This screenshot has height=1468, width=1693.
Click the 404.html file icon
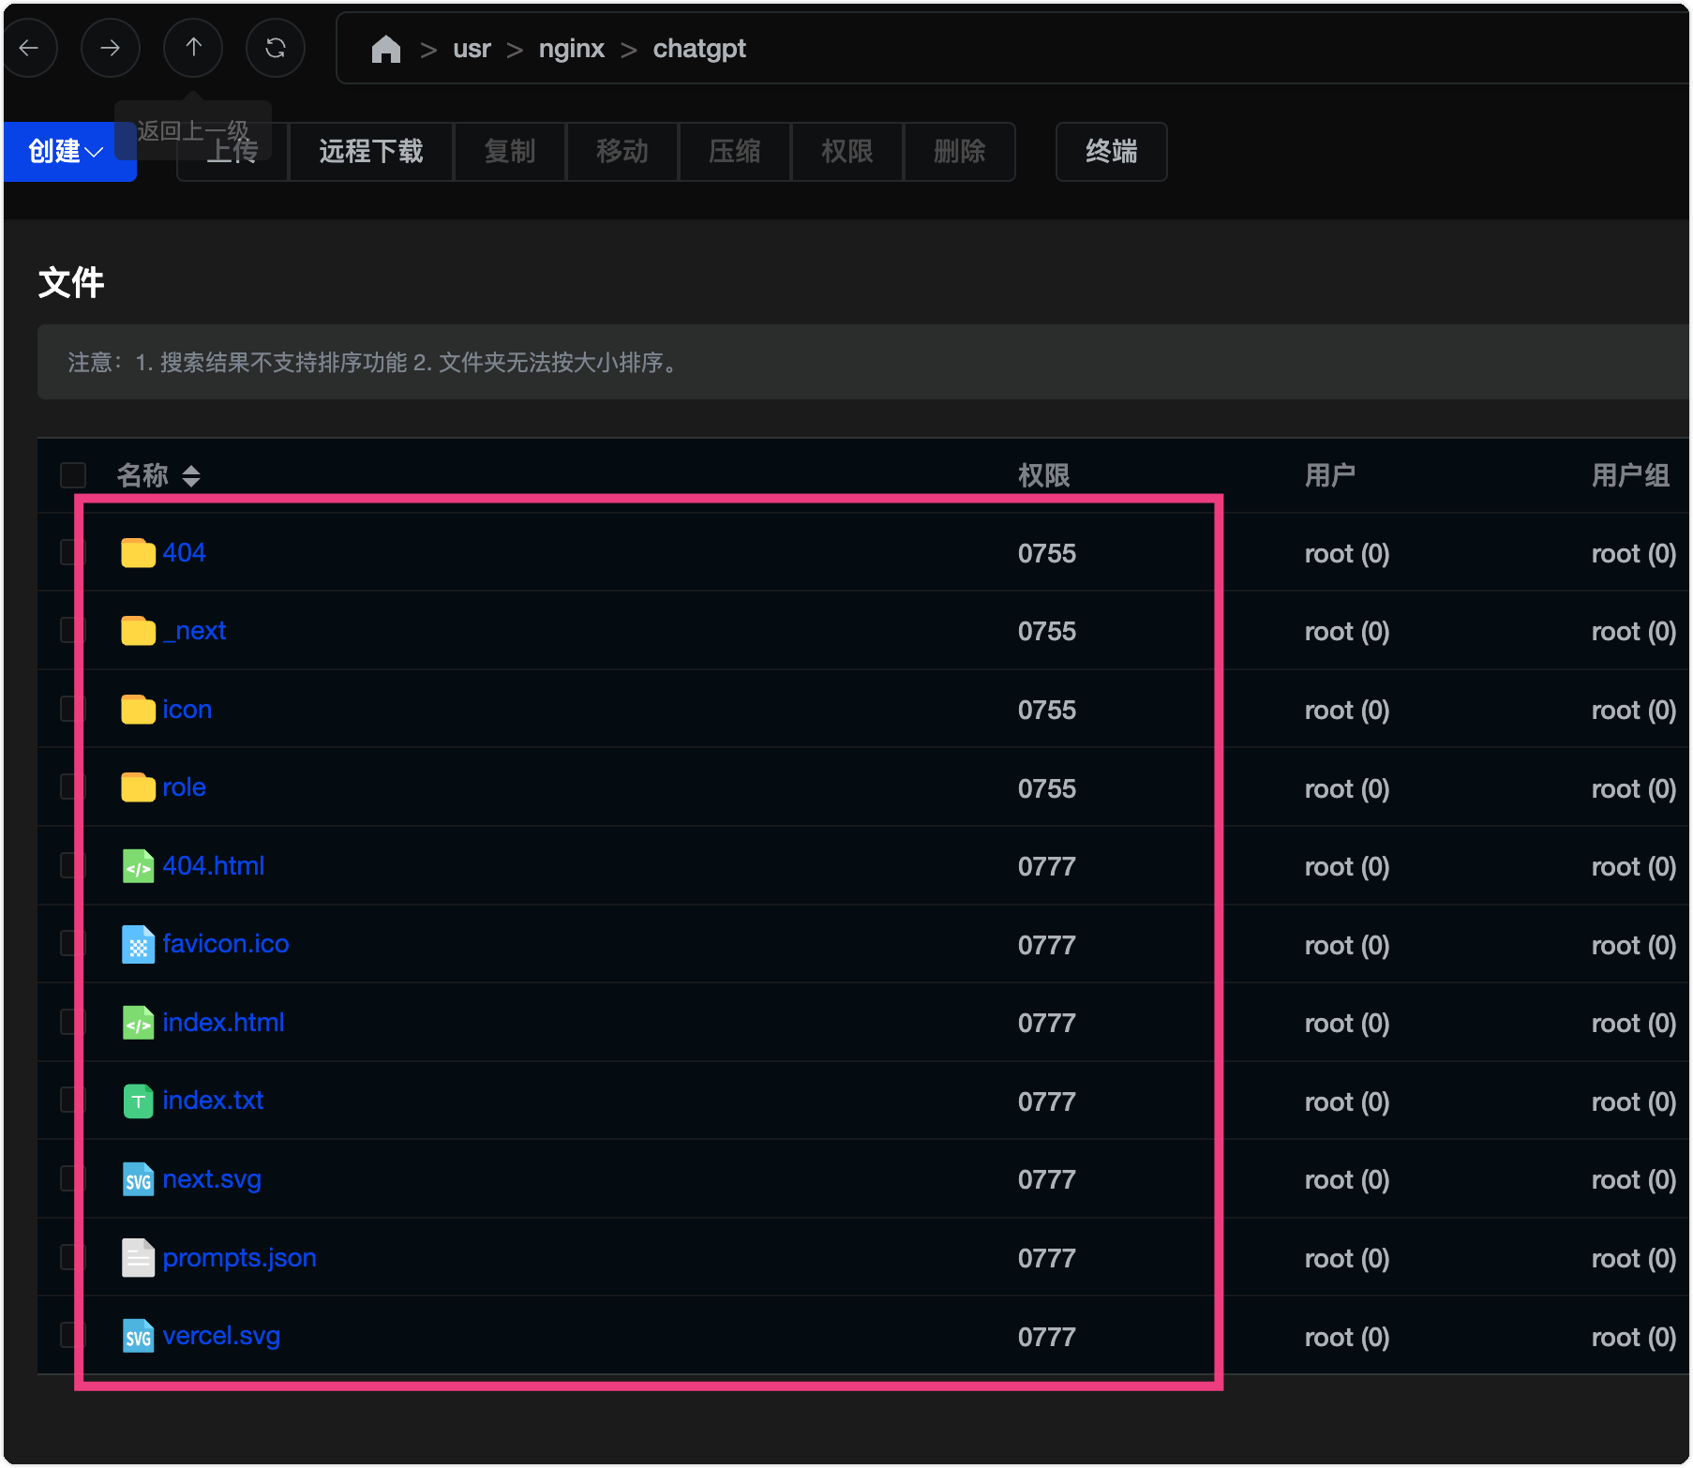point(138,866)
